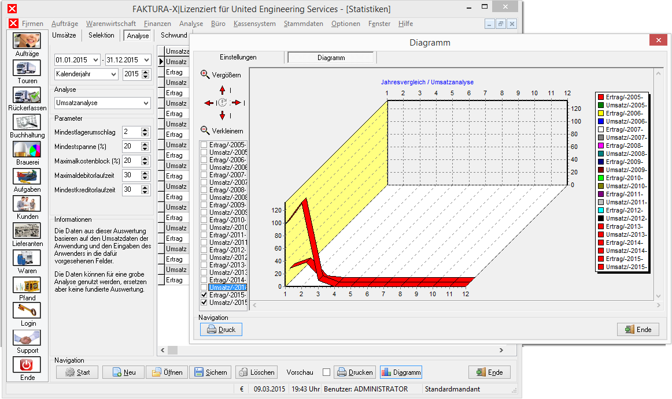672x399 pixels.
Task: Uncheck the Ertrag/-2015- series checkbox
Action: click(x=204, y=295)
